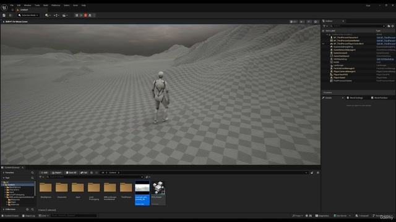Open the Edit menu
The width and height of the screenshot is (396, 222).
[19, 6]
